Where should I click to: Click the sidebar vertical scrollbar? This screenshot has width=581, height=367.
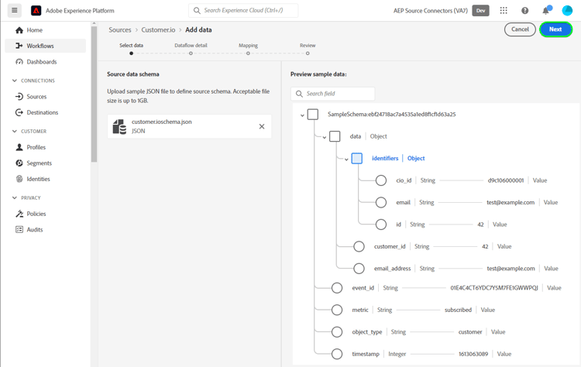pos(94,94)
